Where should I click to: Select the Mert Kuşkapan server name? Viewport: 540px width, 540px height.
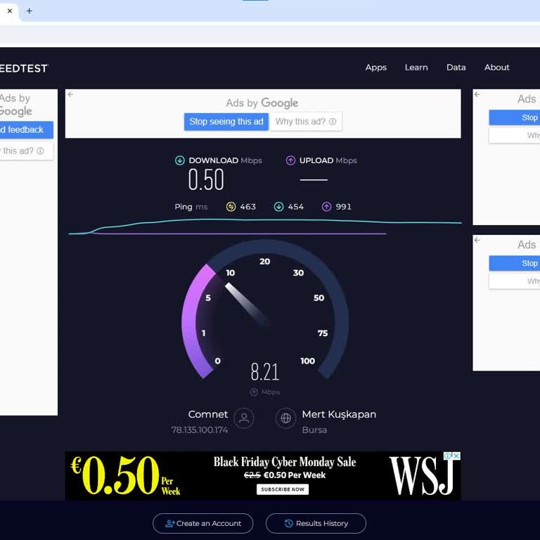point(339,414)
